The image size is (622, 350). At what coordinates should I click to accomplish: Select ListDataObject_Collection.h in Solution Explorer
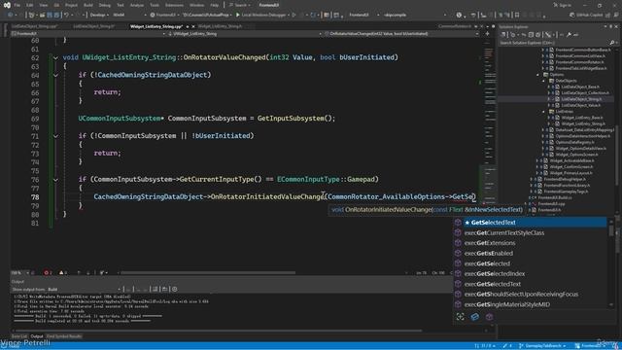585,93
